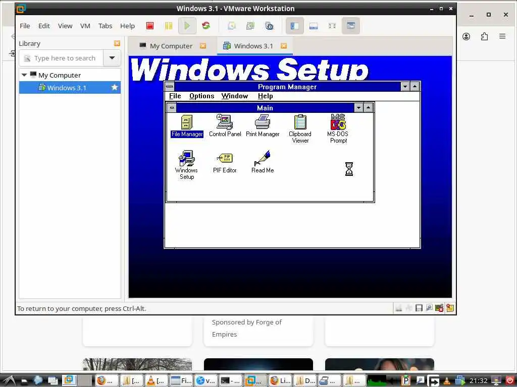
Task: Open the browser hamburger menu
Action: click(x=502, y=36)
